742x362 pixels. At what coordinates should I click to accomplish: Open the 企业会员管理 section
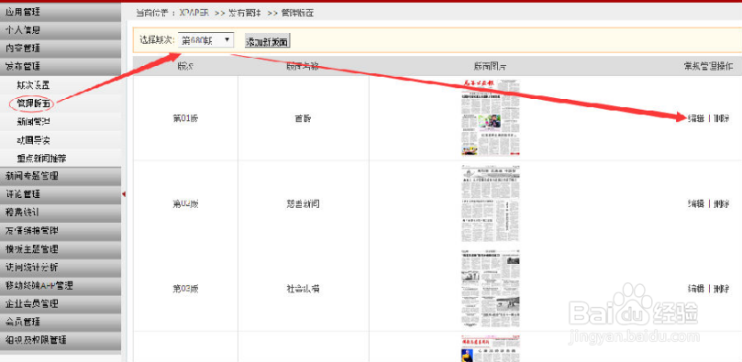tap(61, 303)
